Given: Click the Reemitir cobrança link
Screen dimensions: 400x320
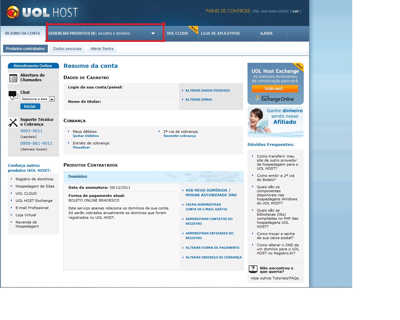Looking at the screenshot, I should click(180, 136).
